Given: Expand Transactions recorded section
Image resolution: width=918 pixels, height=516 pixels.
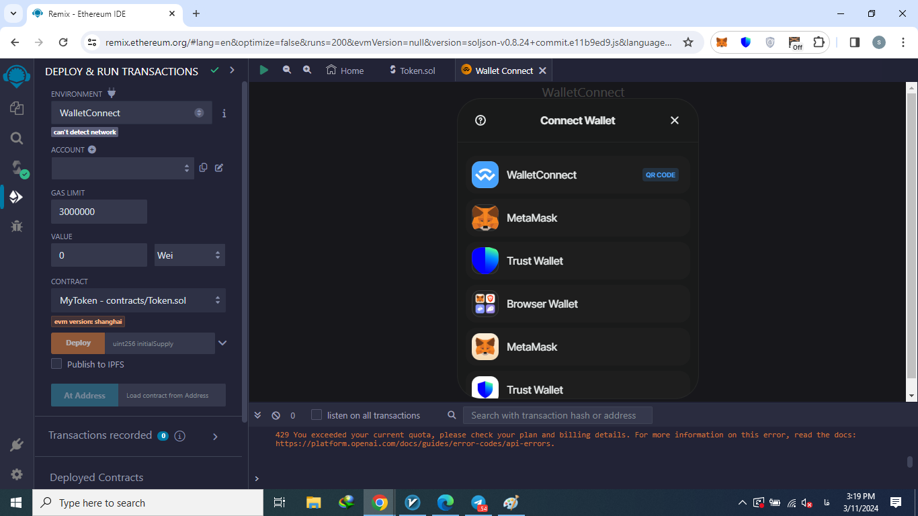Looking at the screenshot, I should [x=215, y=437].
